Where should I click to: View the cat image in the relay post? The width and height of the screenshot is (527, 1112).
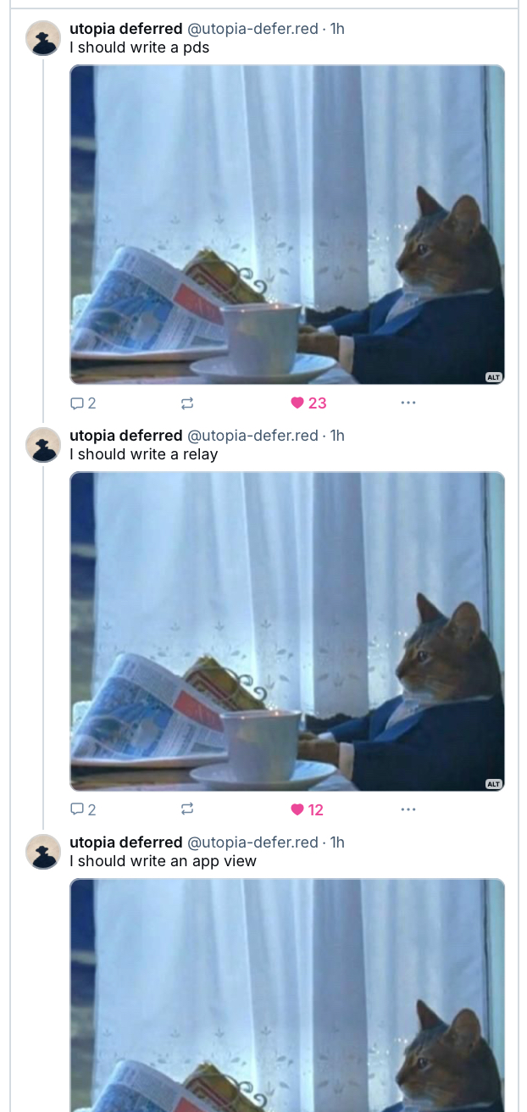click(x=287, y=631)
